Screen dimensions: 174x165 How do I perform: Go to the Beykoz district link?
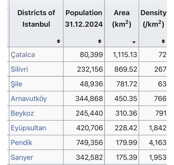22,113
